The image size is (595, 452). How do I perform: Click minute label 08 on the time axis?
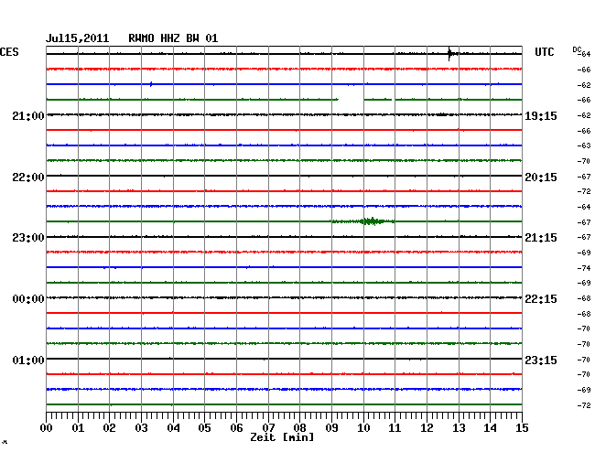(299, 428)
